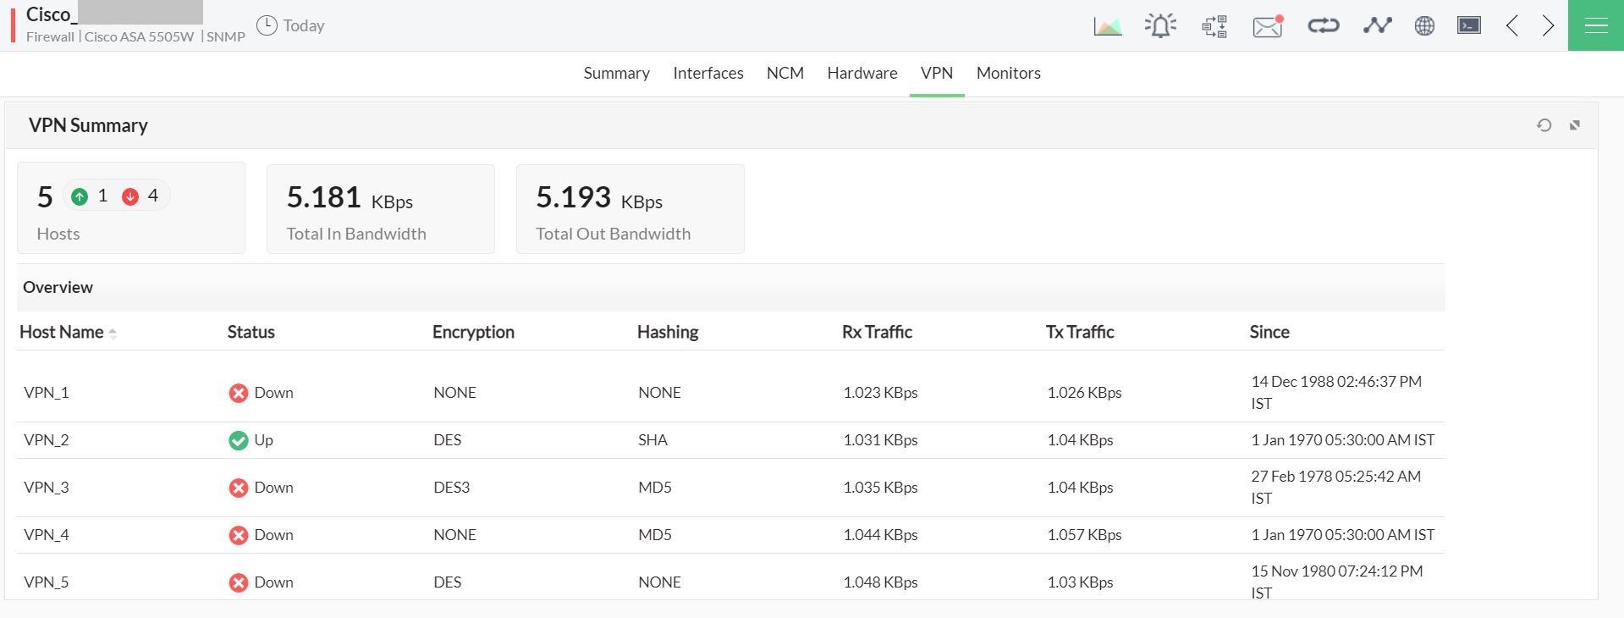
Task: Switch to the Interfaces tab
Action: point(707,74)
